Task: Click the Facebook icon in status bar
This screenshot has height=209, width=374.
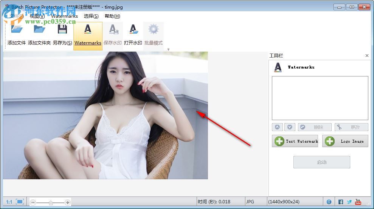Action: [x=341, y=202]
